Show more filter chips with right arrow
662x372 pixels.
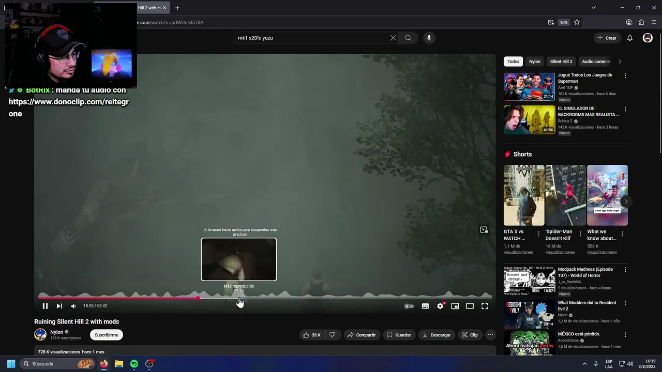(620, 61)
